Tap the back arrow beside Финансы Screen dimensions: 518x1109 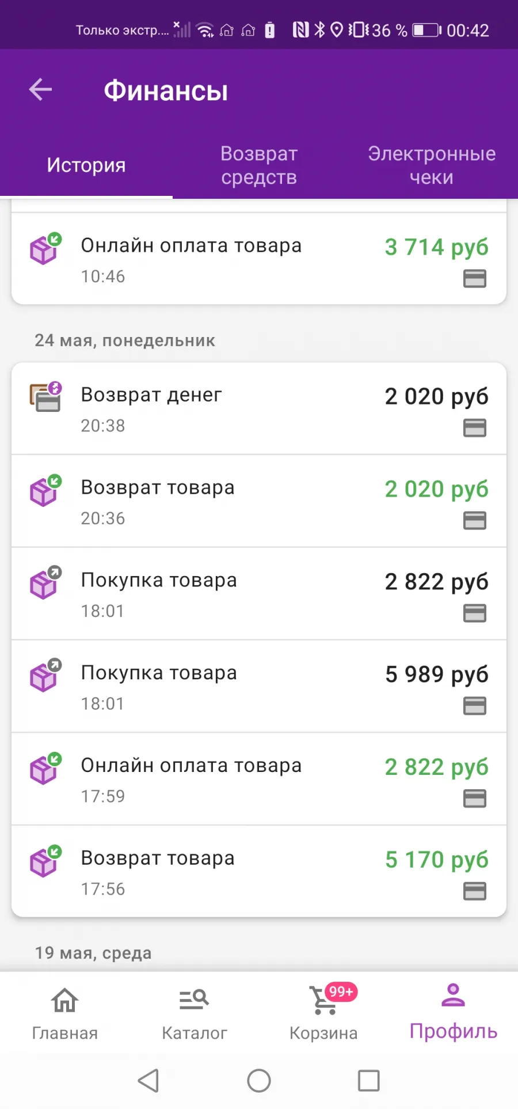click(x=40, y=90)
